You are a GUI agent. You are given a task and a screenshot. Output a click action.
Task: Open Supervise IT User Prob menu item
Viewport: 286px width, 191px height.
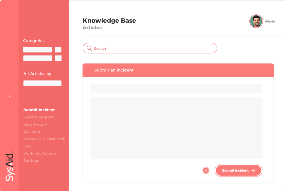pos(44,139)
